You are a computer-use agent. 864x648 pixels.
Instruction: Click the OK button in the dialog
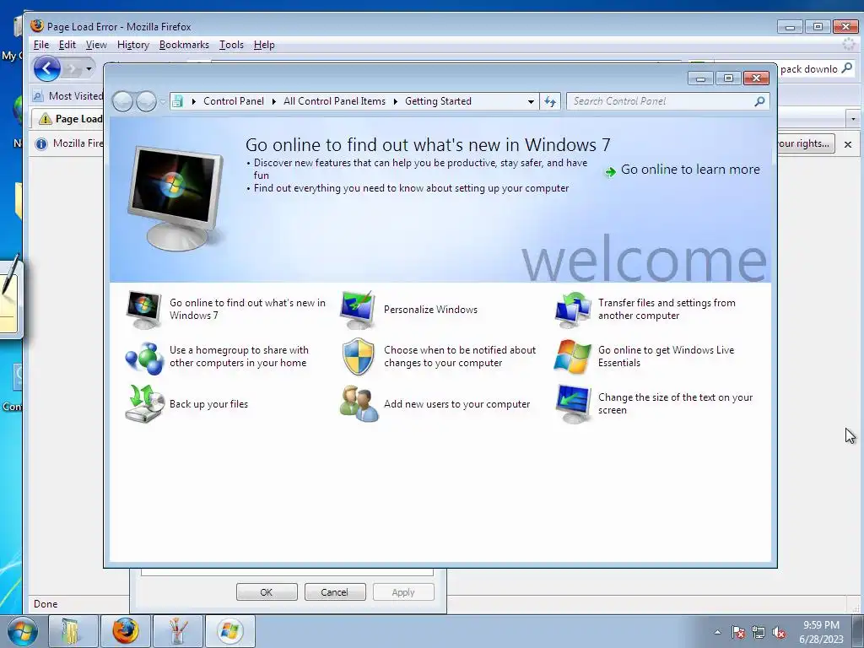[267, 592]
